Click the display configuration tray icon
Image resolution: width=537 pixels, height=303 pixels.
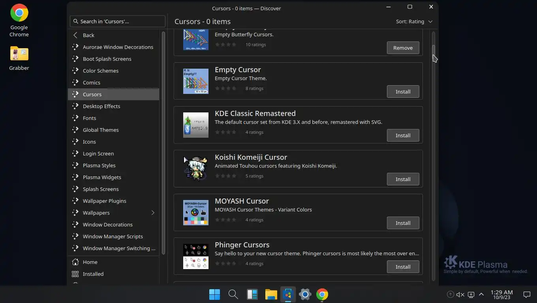coord(471,294)
